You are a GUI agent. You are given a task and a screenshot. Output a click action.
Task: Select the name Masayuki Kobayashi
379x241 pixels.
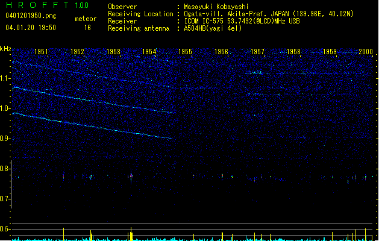click(x=216, y=7)
